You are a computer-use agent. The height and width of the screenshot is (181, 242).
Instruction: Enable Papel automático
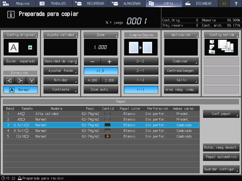tap(221, 157)
